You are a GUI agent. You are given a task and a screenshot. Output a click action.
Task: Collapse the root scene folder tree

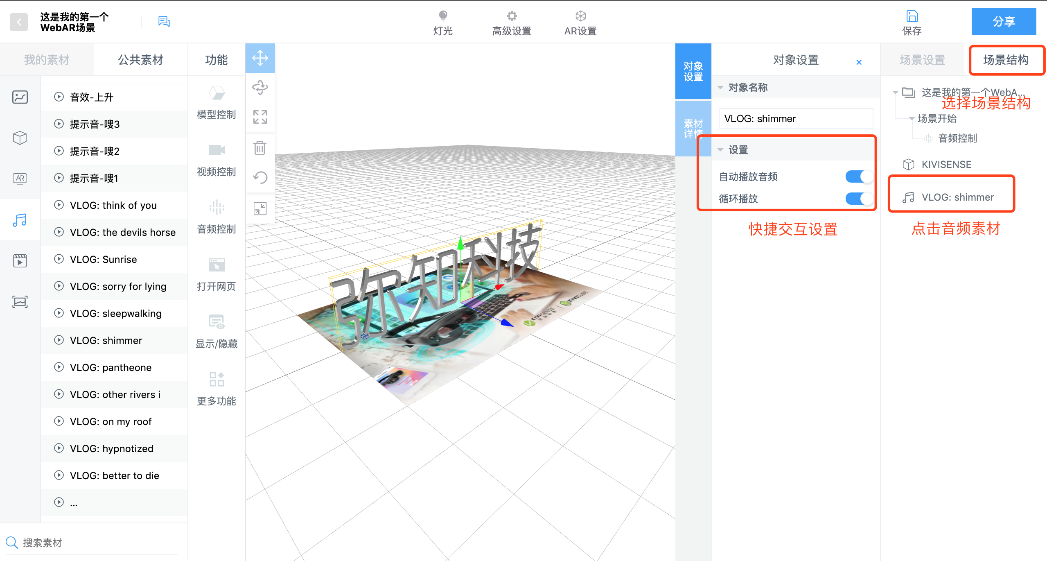[x=895, y=93]
